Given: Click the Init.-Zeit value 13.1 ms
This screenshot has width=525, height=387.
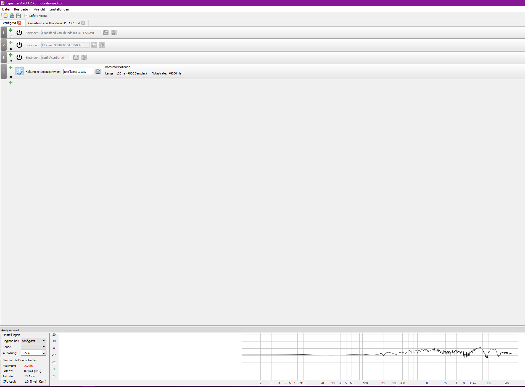Looking at the screenshot, I should point(30,376).
